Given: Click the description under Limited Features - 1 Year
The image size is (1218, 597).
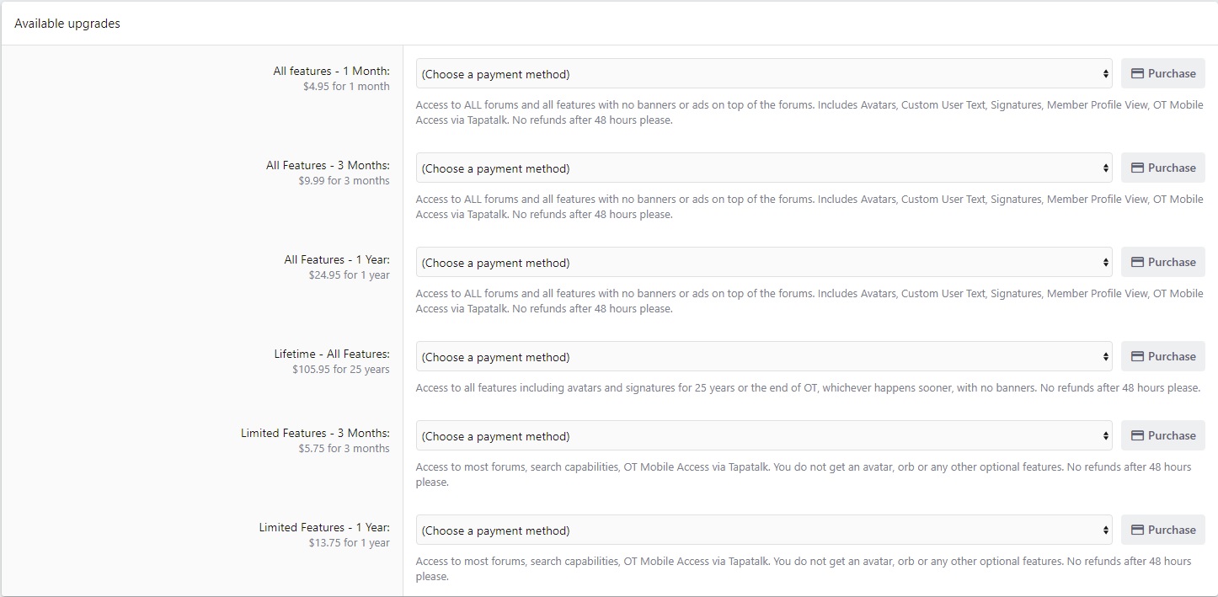Looking at the screenshot, I should [804, 569].
